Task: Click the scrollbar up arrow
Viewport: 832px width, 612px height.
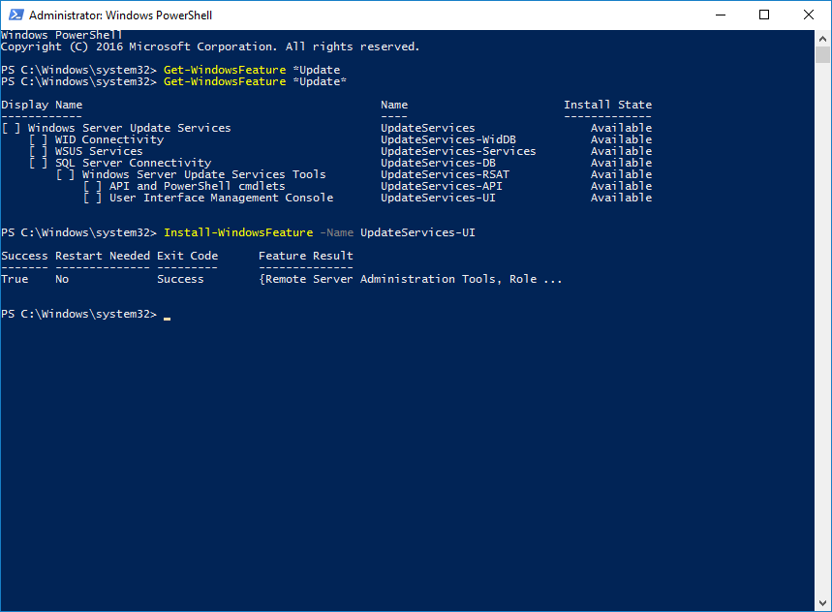Action: (x=823, y=38)
